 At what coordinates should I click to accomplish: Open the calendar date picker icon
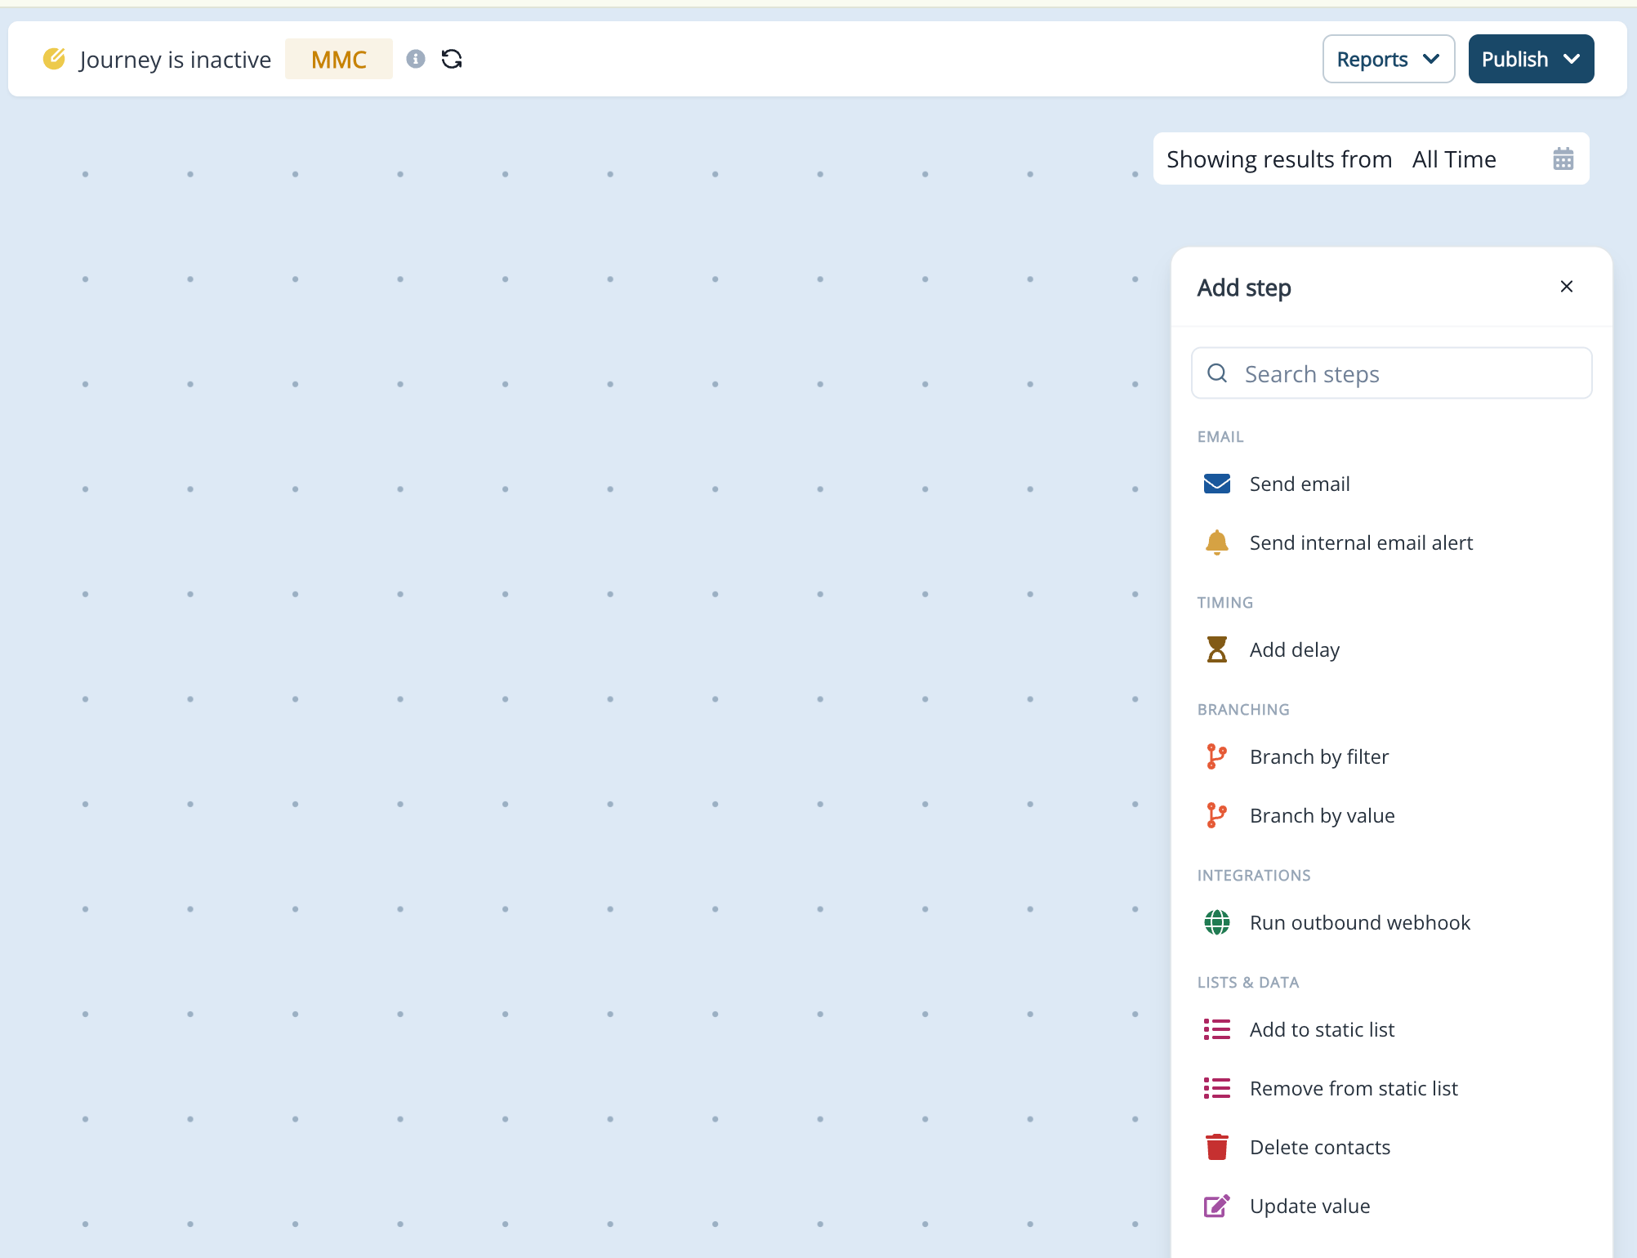(1563, 158)
